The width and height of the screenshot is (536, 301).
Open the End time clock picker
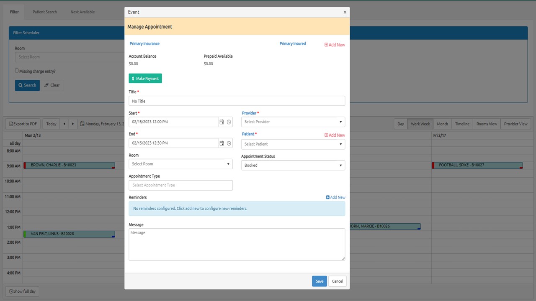click(x=229, y=143)
